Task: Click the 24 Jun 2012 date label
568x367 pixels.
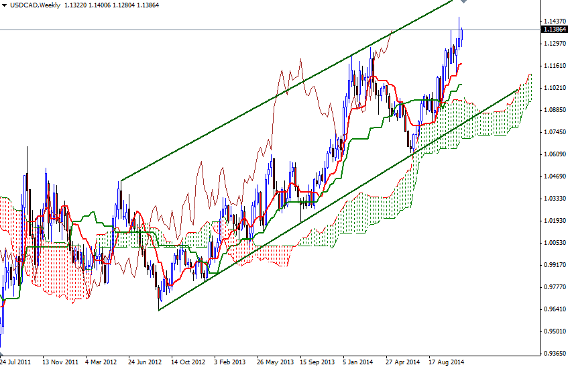Action: [x=145, y=362]
